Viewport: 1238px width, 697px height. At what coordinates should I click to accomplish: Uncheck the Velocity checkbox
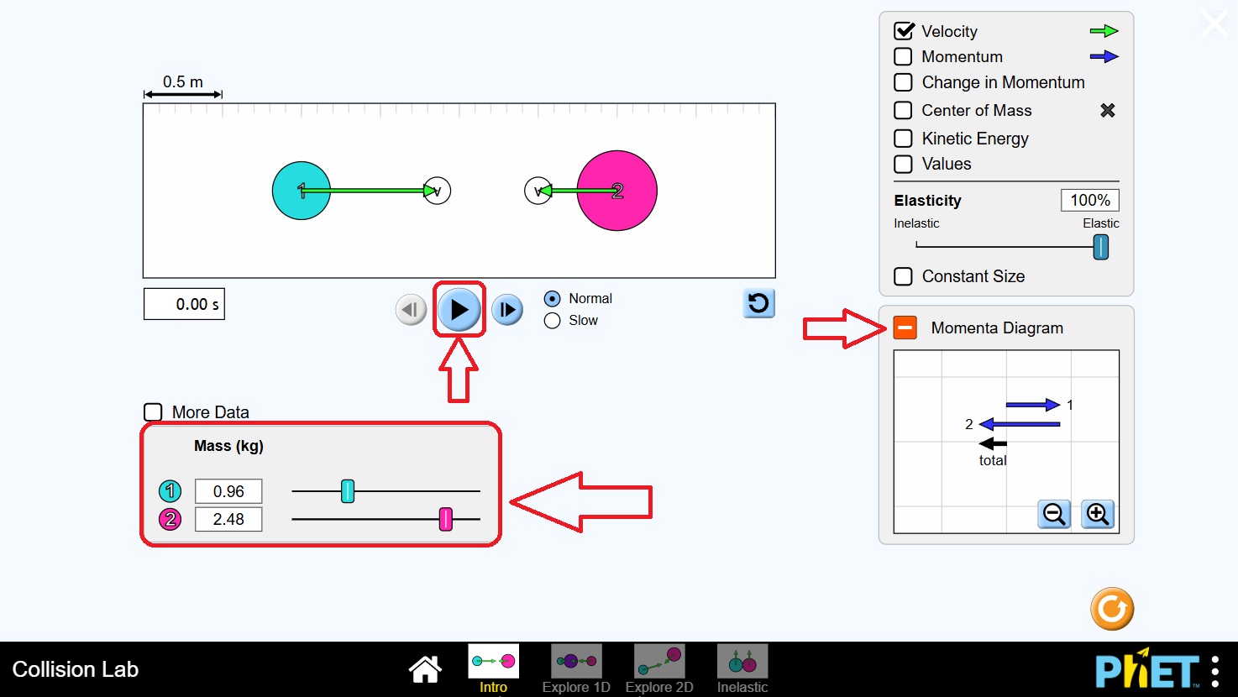(905, 31)
